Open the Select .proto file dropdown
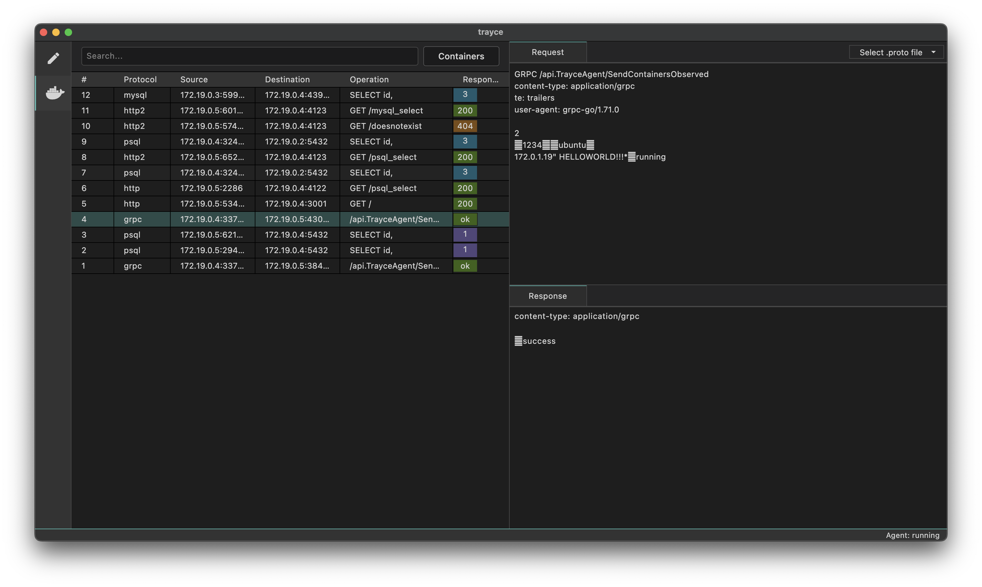The width and height of the screenshot is (982, 587). click(x=896, y=52)
